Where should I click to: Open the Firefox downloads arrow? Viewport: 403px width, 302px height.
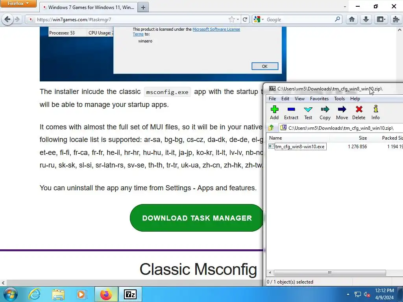coord(366,19)
